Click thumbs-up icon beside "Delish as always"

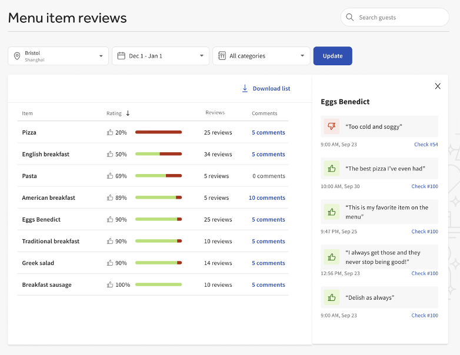point(332,297)
